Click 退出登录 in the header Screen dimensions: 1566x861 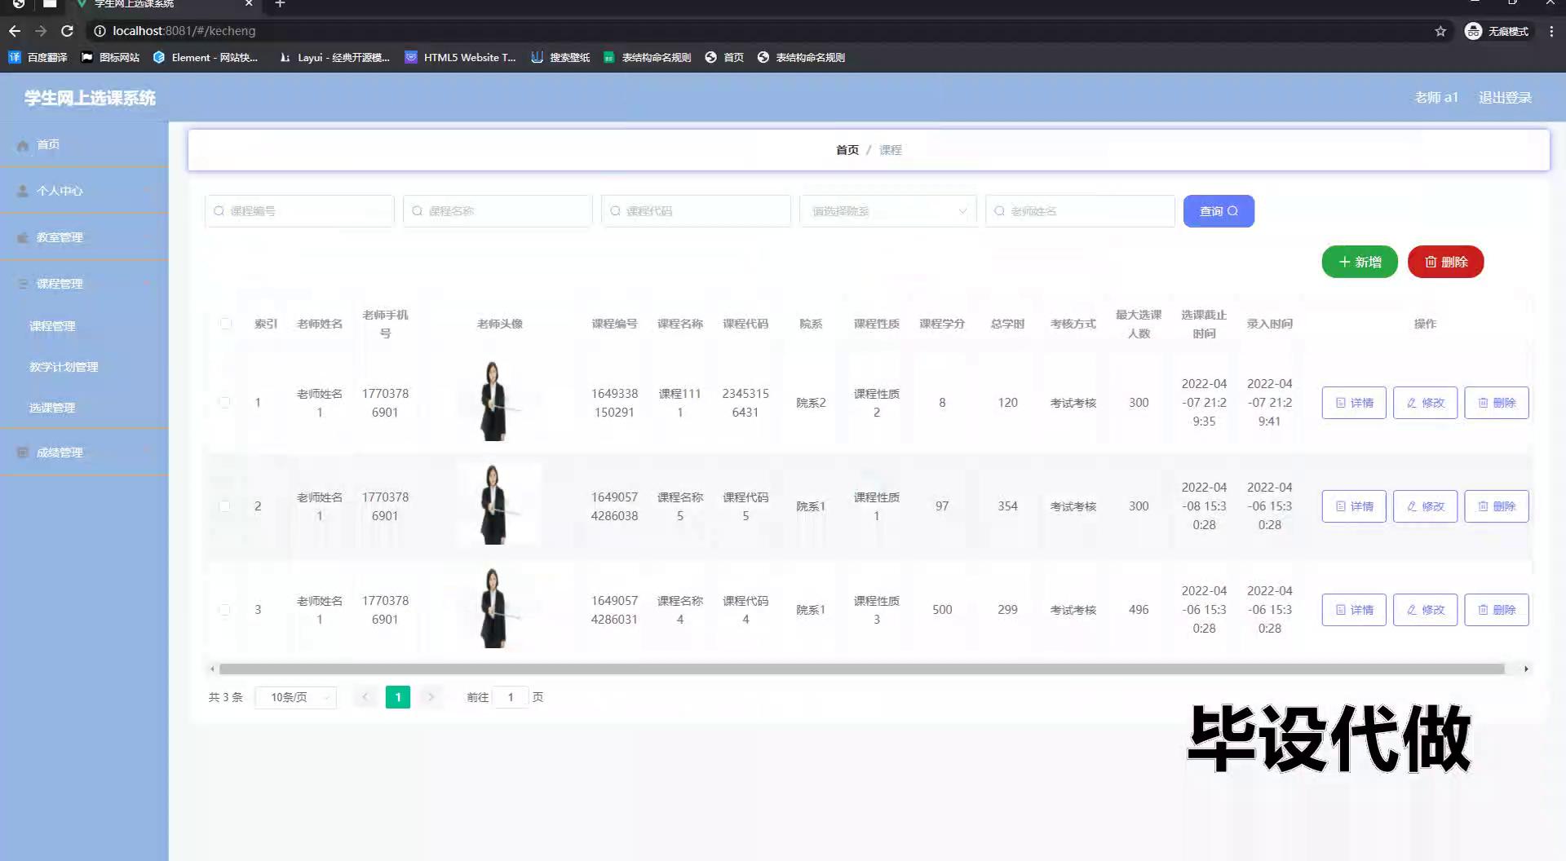point(1506,98)
